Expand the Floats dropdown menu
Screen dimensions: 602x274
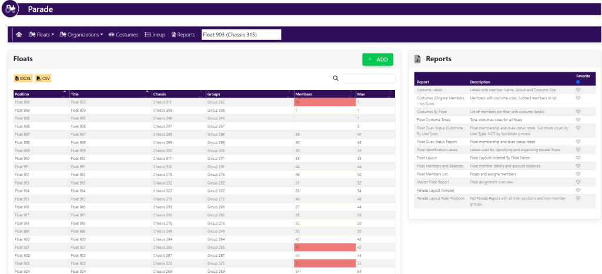(x=41, y=35)
